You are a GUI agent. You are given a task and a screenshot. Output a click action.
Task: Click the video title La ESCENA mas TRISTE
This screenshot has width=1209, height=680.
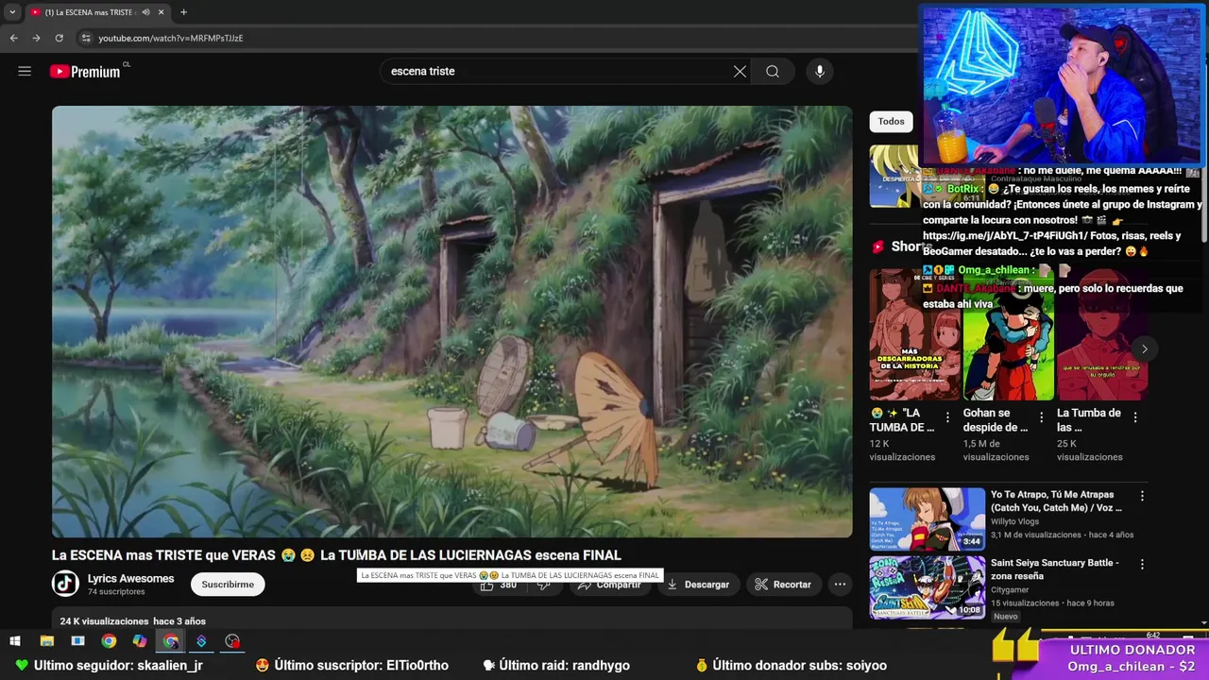coord(336,555)
